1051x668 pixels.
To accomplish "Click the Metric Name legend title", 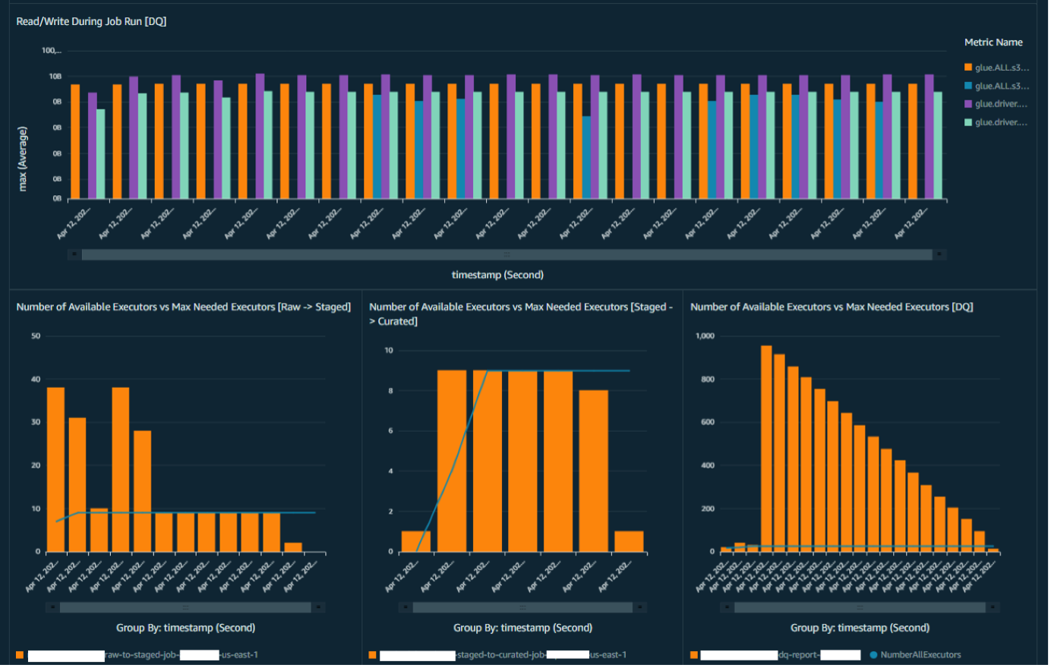I will [x=993, y=43].
